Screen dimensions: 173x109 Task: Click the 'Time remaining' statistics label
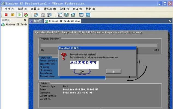(x=47, y=76)
